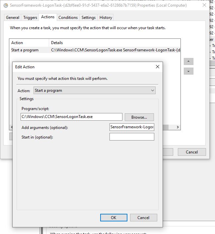Click the Program/script path field
Viewport: 215px width, 234px height.
coord(71,117)
